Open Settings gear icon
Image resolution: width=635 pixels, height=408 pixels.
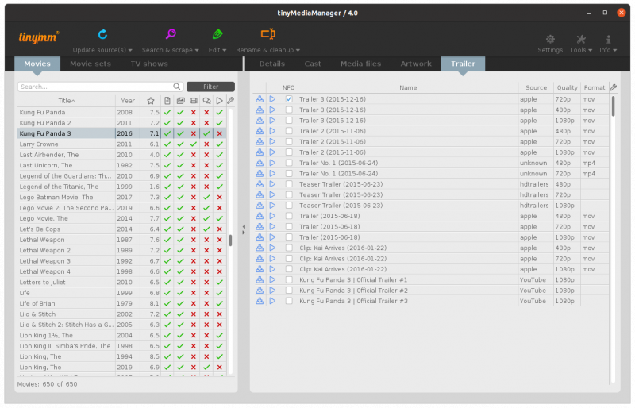pyautogui.click(x=550, y=40)
